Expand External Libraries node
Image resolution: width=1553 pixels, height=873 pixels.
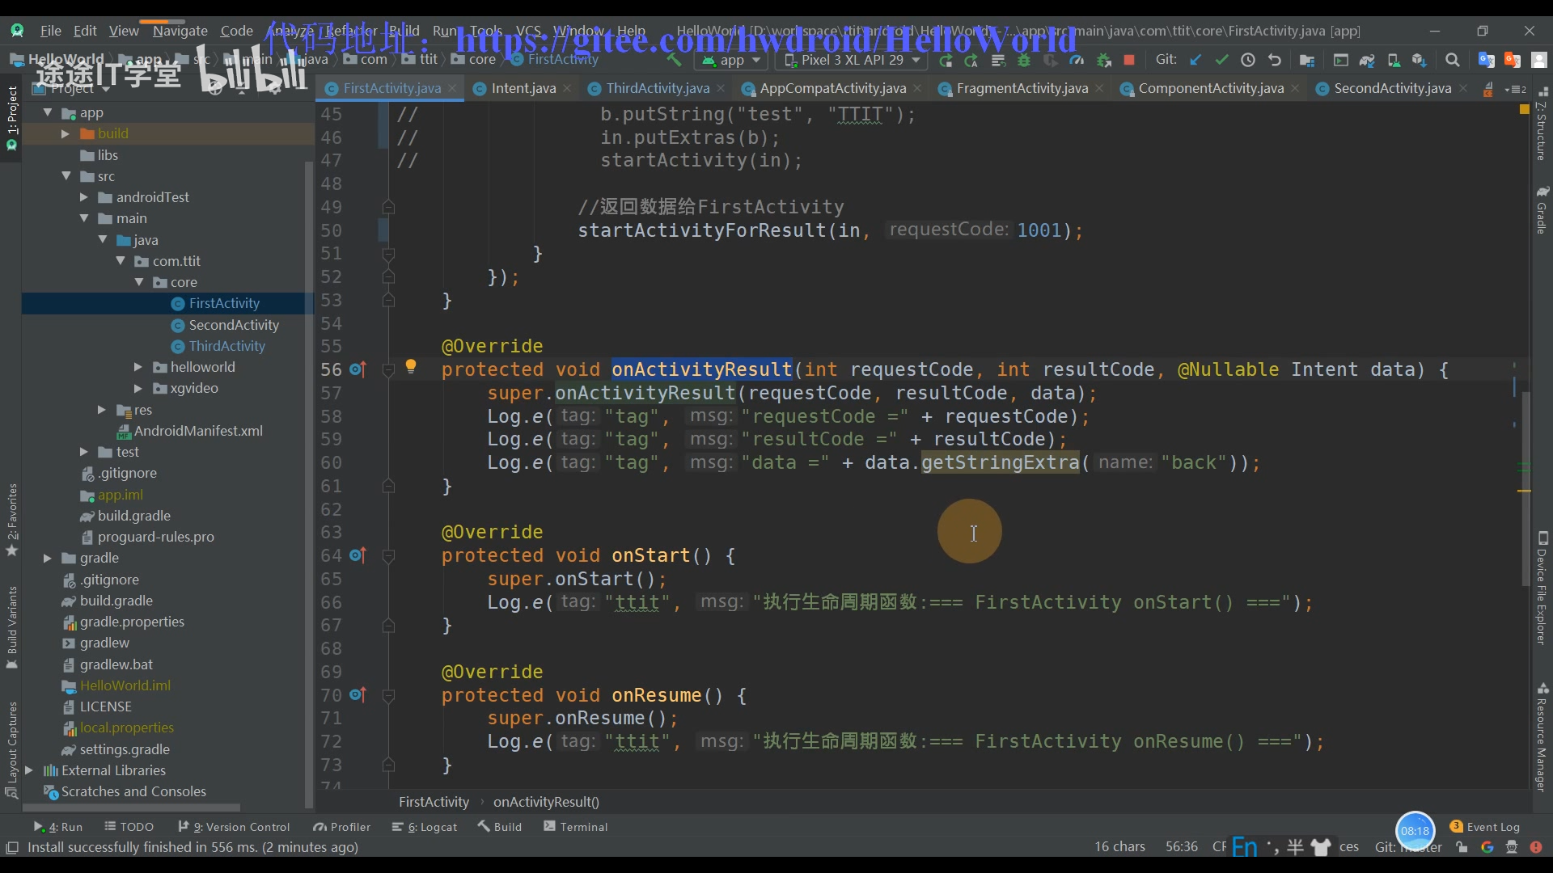click(x=29, y=770)
